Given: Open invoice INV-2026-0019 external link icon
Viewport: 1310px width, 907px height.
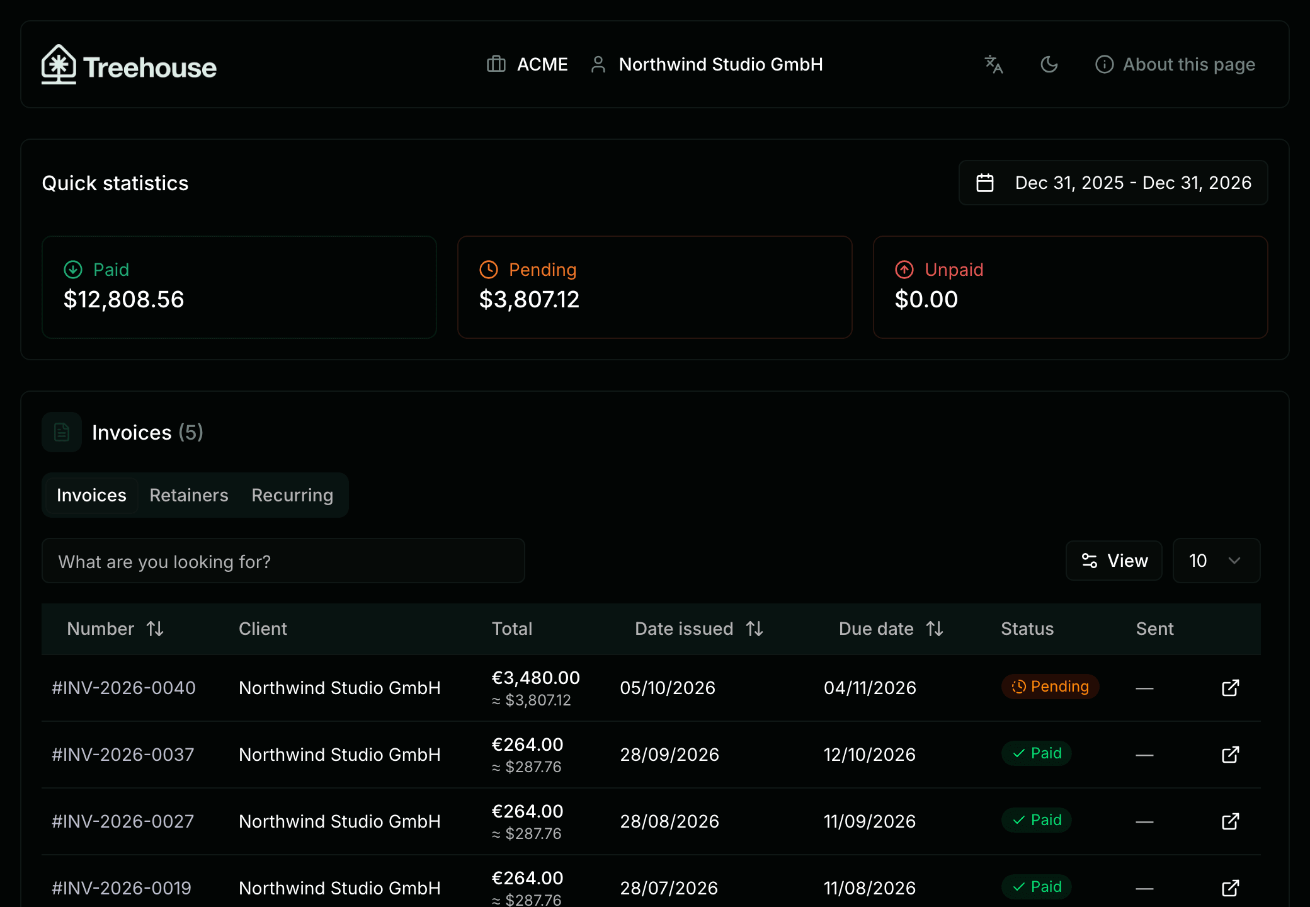Looking at the screenshot, I should (1230, 888).
